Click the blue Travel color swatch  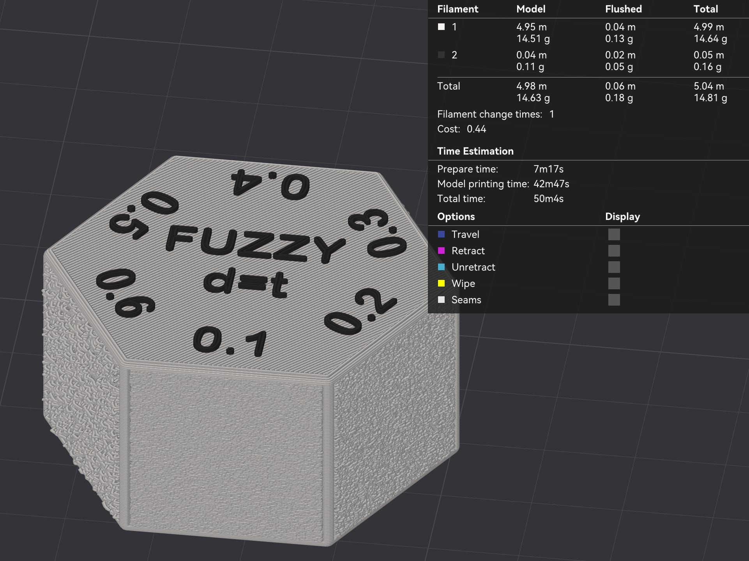[x=441, y=234]
